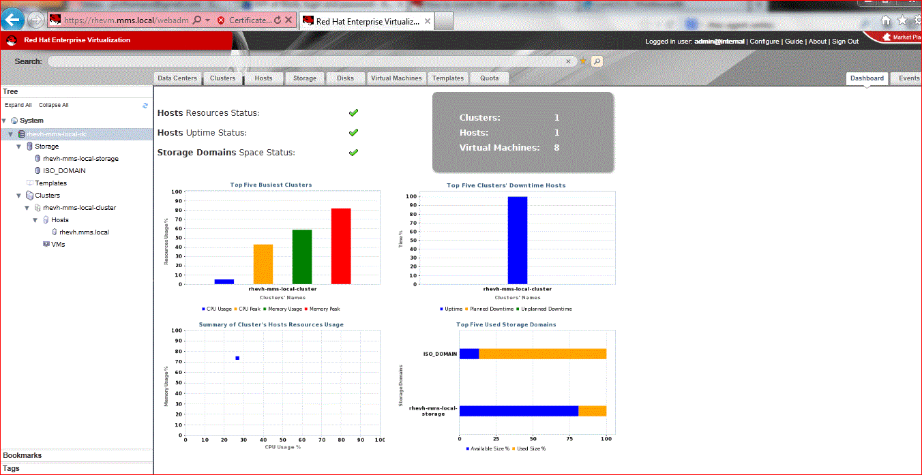The height and width of the screenshot is (475, 922).
Task: Click the VMs monitor icon in tree
Action: point(46,245)
